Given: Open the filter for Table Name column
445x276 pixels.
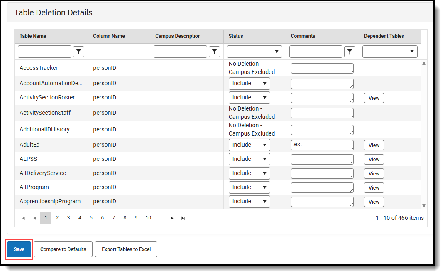Looking at the screenshot, I should coord(78,52).
